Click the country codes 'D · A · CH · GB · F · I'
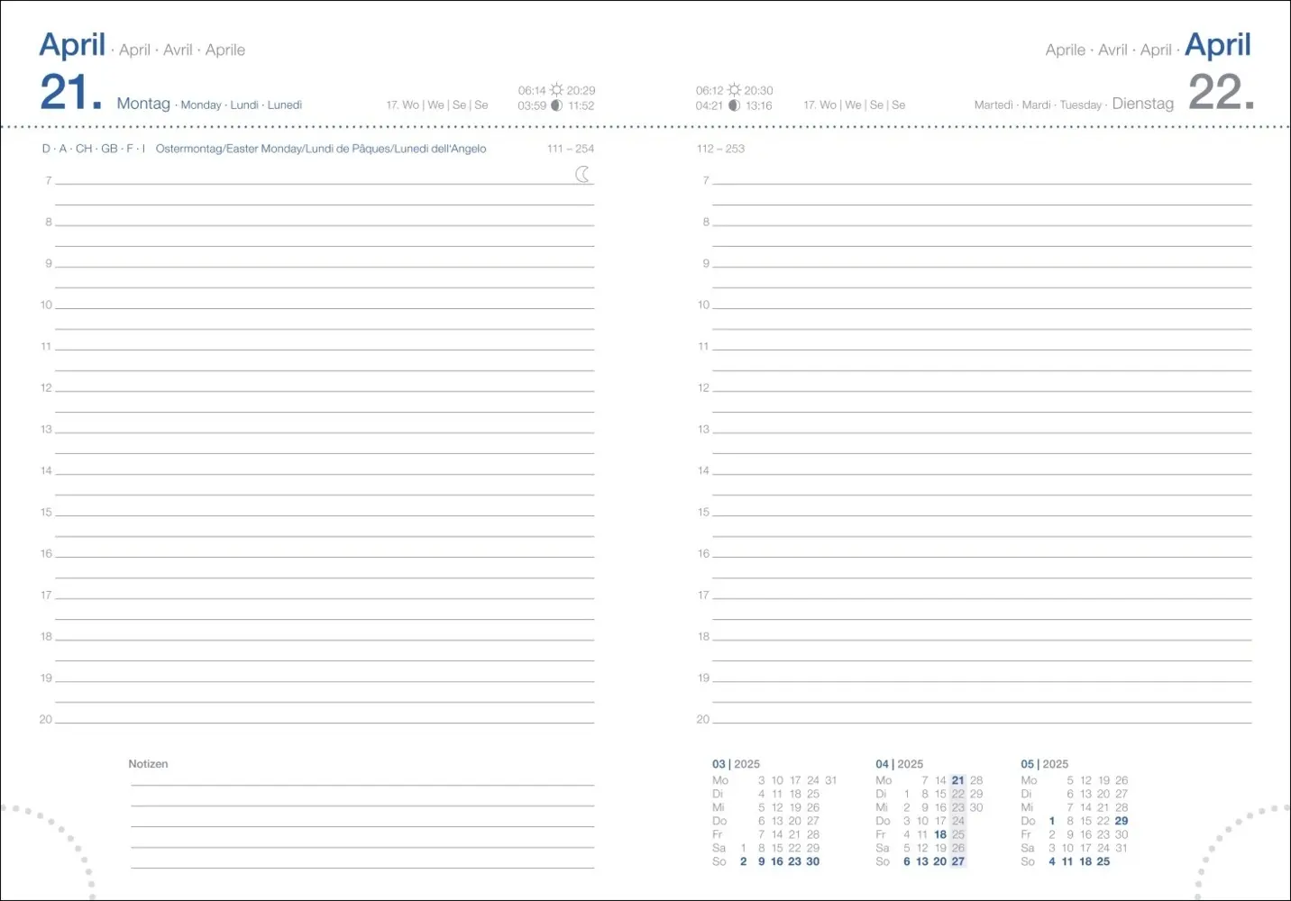Viewport: 1291px width, 901px height. click(94, 149)
